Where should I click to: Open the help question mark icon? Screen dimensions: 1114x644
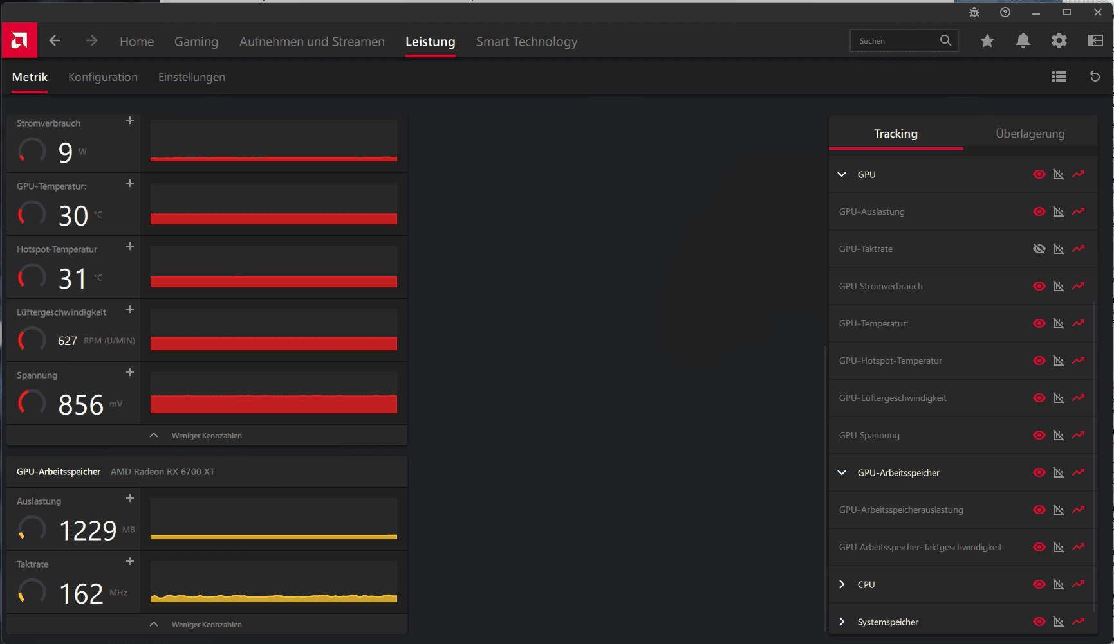point(1005,12)
